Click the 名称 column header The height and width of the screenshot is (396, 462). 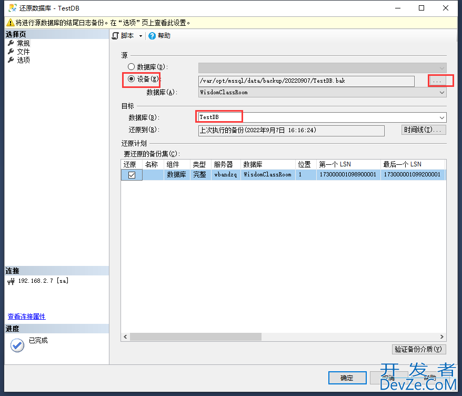point(153,164)
